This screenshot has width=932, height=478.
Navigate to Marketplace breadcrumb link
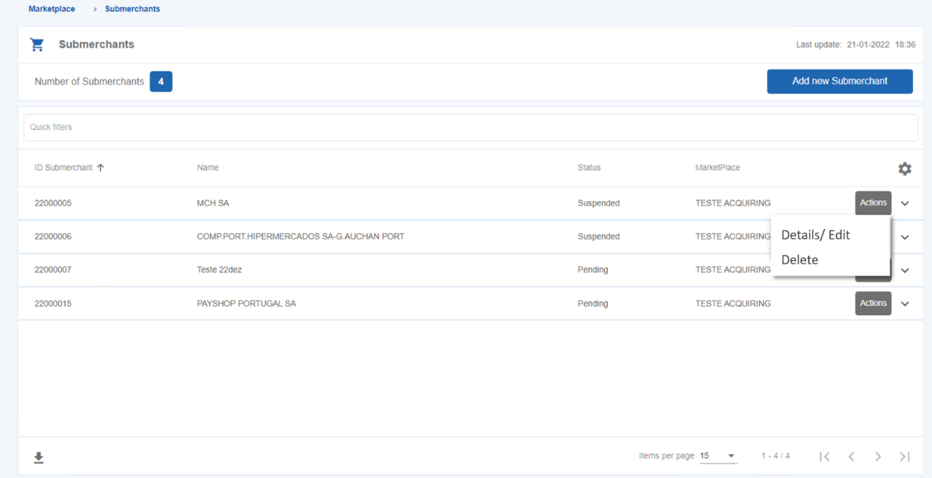pyautogui.click(x=52, y=9)
